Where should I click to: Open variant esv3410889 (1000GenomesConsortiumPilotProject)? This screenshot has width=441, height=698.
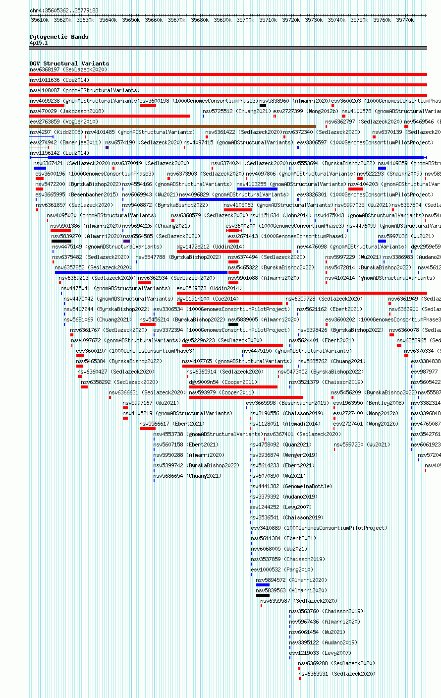tap(319, 528)
